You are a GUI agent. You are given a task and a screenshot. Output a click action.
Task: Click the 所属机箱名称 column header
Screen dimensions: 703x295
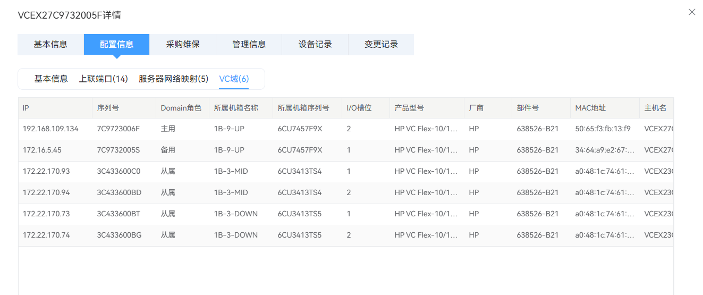(241, 108)
